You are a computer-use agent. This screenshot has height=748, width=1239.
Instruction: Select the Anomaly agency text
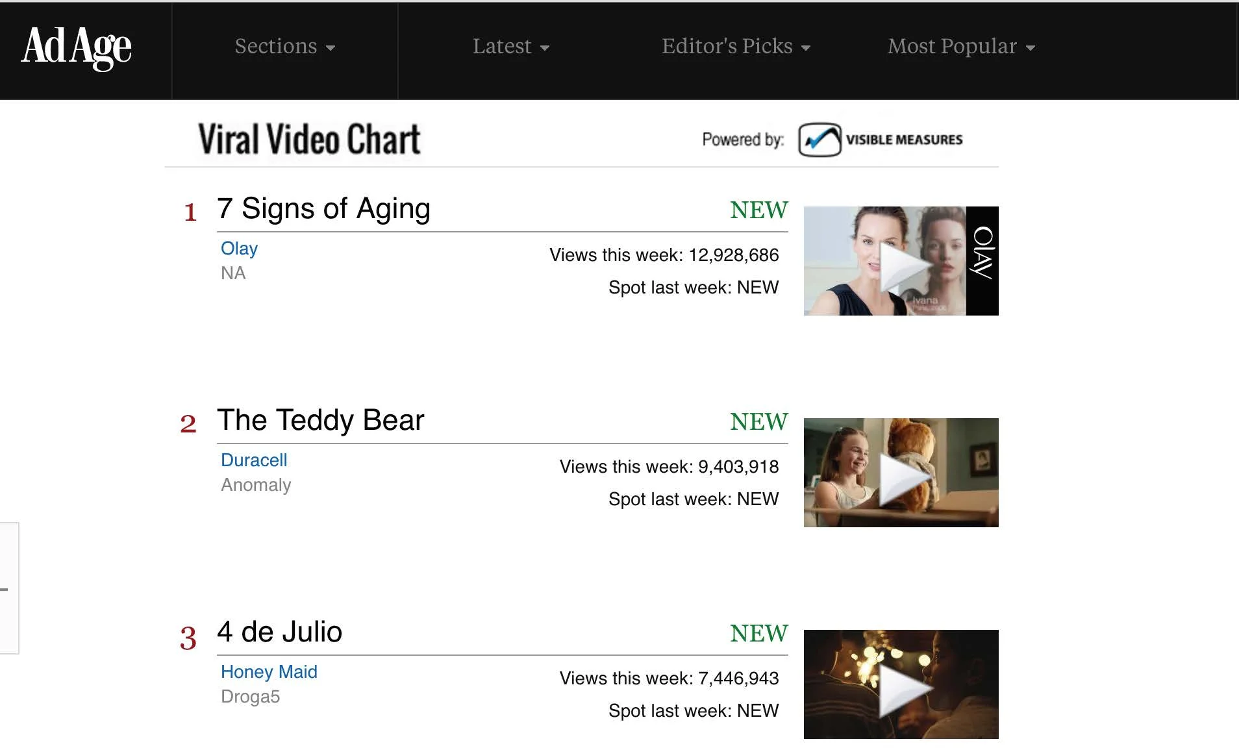tap(256, 485)
